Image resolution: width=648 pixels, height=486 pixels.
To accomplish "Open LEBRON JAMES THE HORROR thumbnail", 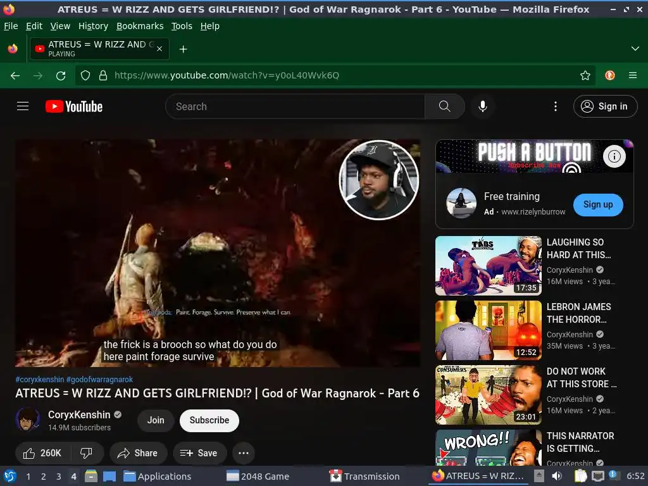I will (x=488, y=330).
